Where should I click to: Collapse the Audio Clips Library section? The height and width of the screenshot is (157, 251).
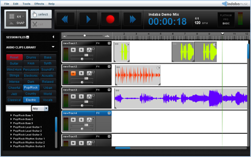tap(53, 47)
